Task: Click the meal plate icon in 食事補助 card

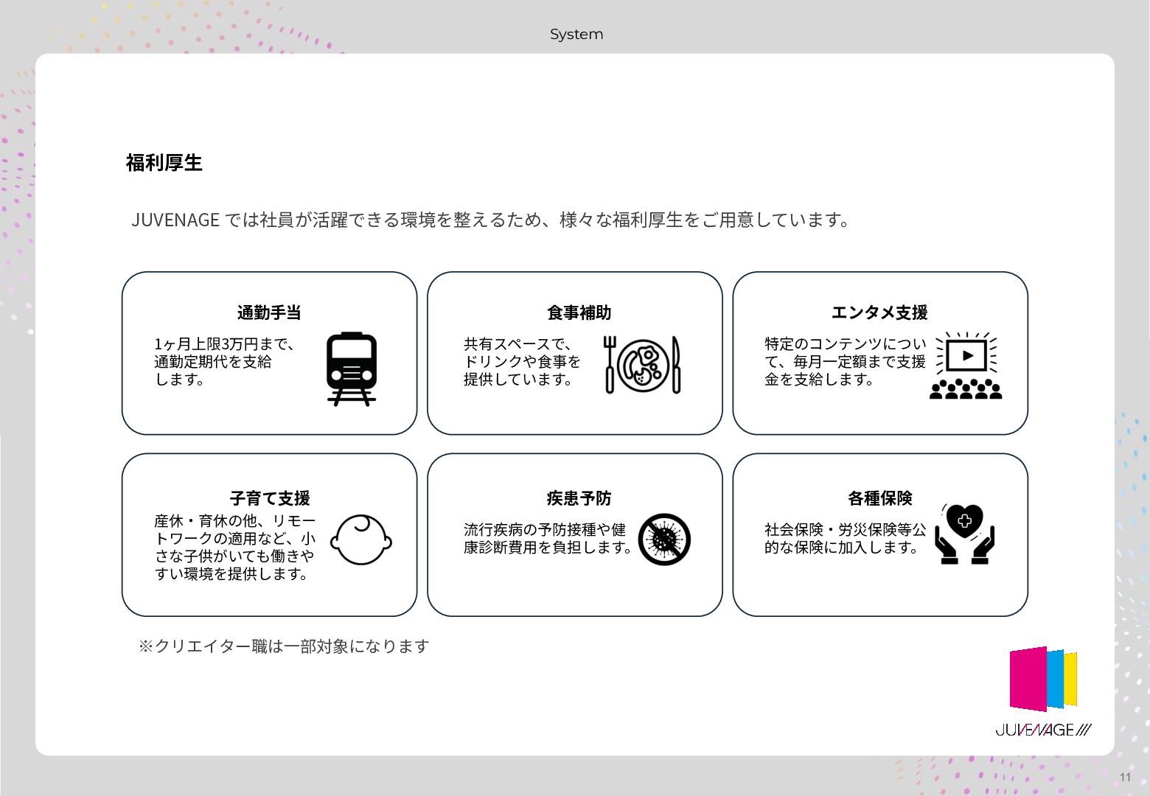Action: 643,365
